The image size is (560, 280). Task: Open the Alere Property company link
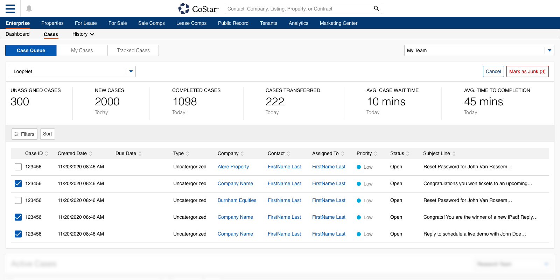click(x=233, y=167)
